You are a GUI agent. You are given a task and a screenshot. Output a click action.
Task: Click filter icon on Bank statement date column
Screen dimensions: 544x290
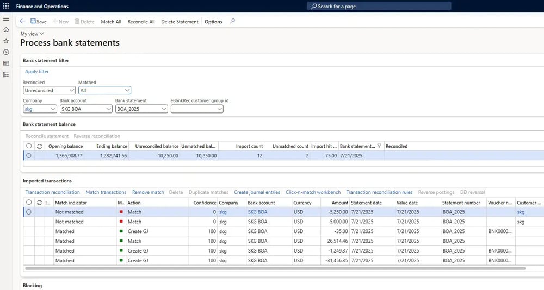[x=379, y=146]
